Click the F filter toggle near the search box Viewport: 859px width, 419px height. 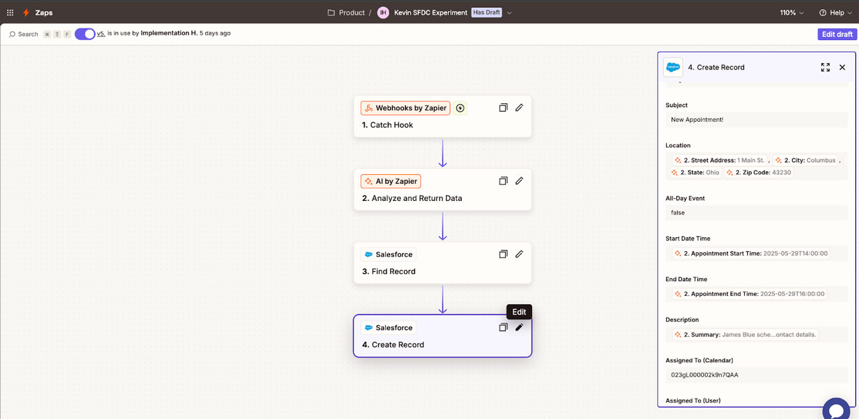[66, 34]
